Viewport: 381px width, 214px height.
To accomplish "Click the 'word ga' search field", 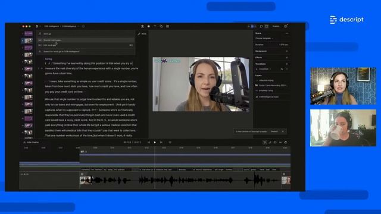I will click(x=86, y=34).
